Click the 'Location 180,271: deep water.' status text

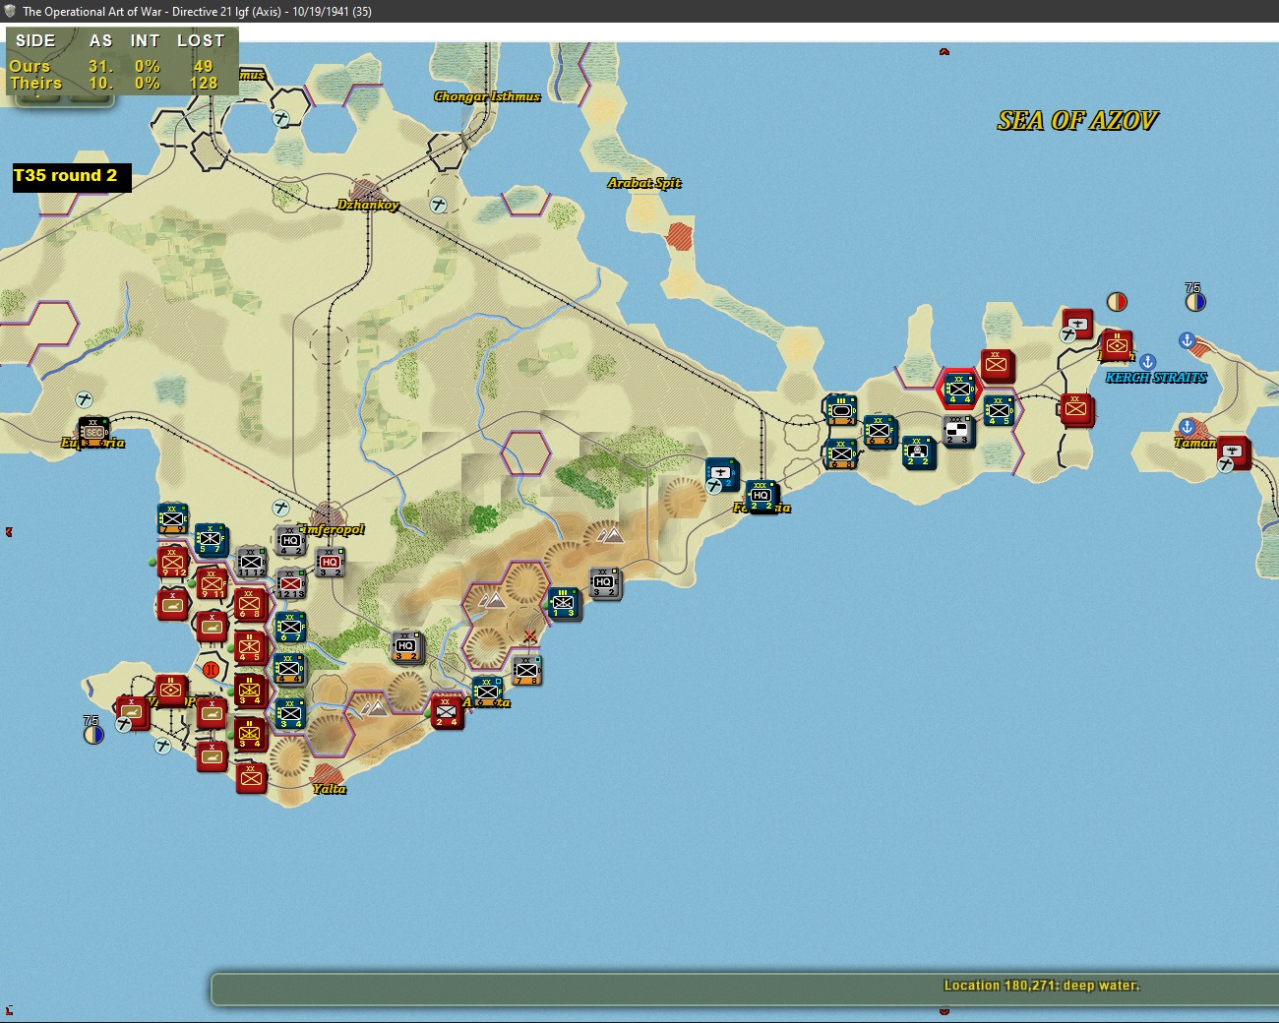click(1042, 986)
